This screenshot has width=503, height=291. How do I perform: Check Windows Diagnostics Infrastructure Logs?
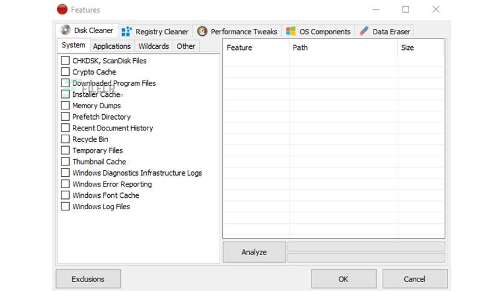click(65, 173)
